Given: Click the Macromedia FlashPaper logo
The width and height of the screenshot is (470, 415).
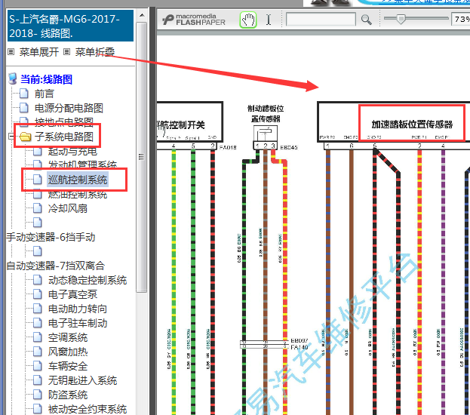Looking at the screenshot, I should click(x=194, y=20).
